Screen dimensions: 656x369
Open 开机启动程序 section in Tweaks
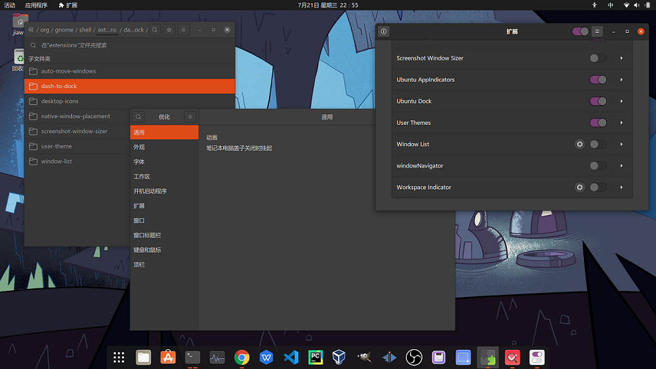[x=164, y=191]
